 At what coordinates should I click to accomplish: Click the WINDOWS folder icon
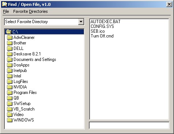point(10,120)
